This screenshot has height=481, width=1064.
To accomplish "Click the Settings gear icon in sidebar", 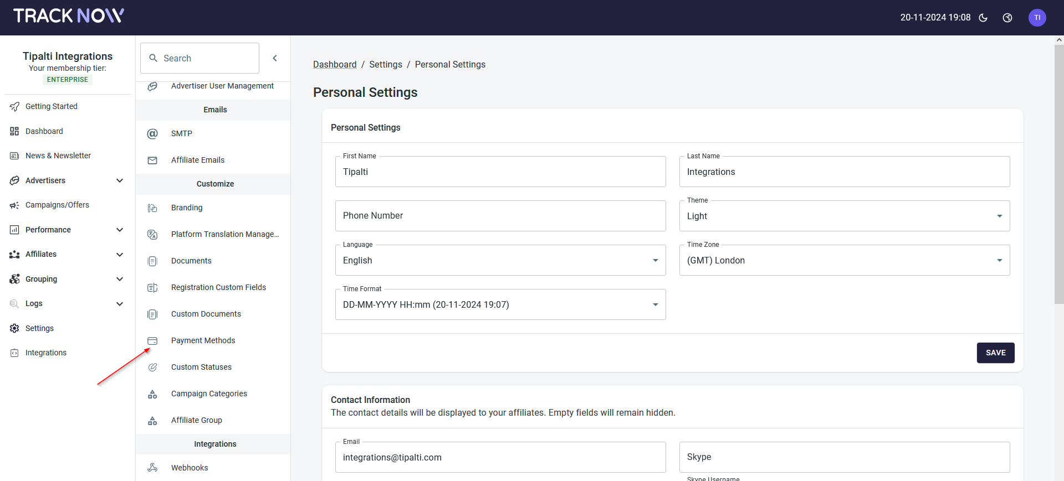I will pos(14,328).
